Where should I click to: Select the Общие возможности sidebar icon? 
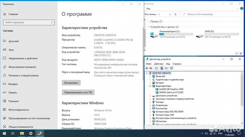[x=4, y=127]
